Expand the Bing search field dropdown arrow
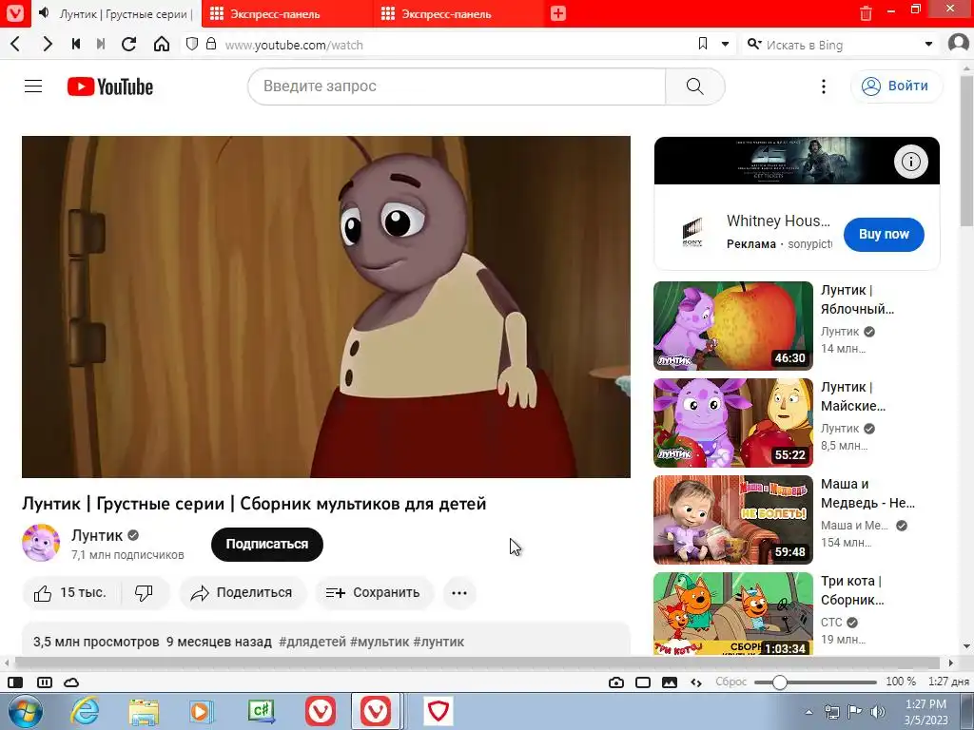The width and height of the screenshot is (974, 730). [928, 44]
